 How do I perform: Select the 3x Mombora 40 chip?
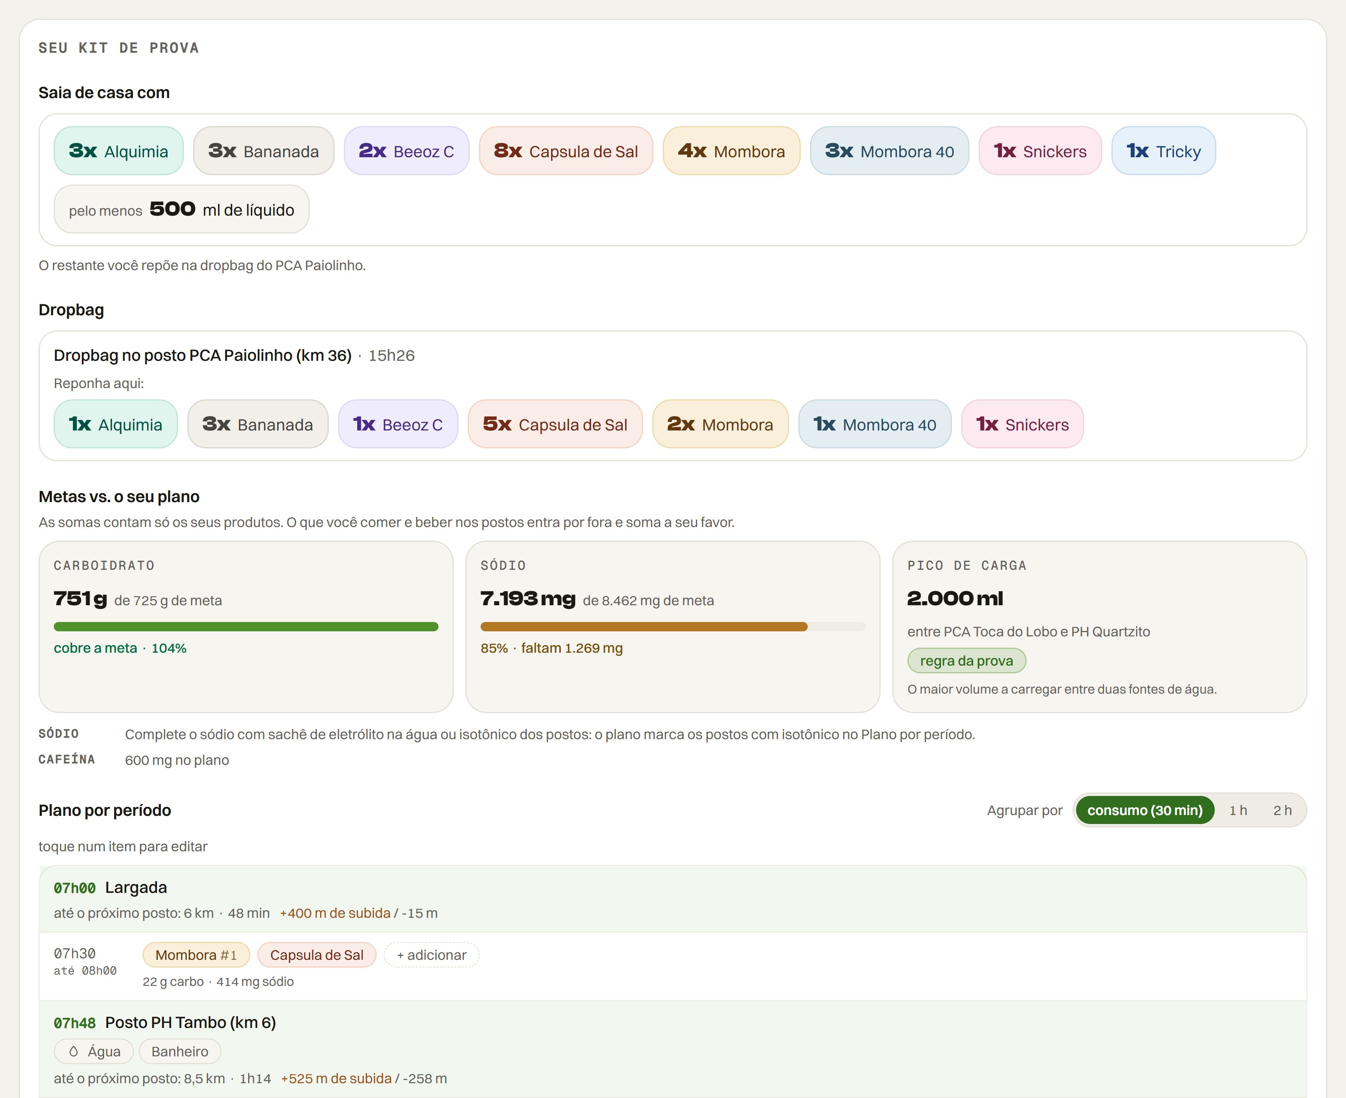click(889, 151)
